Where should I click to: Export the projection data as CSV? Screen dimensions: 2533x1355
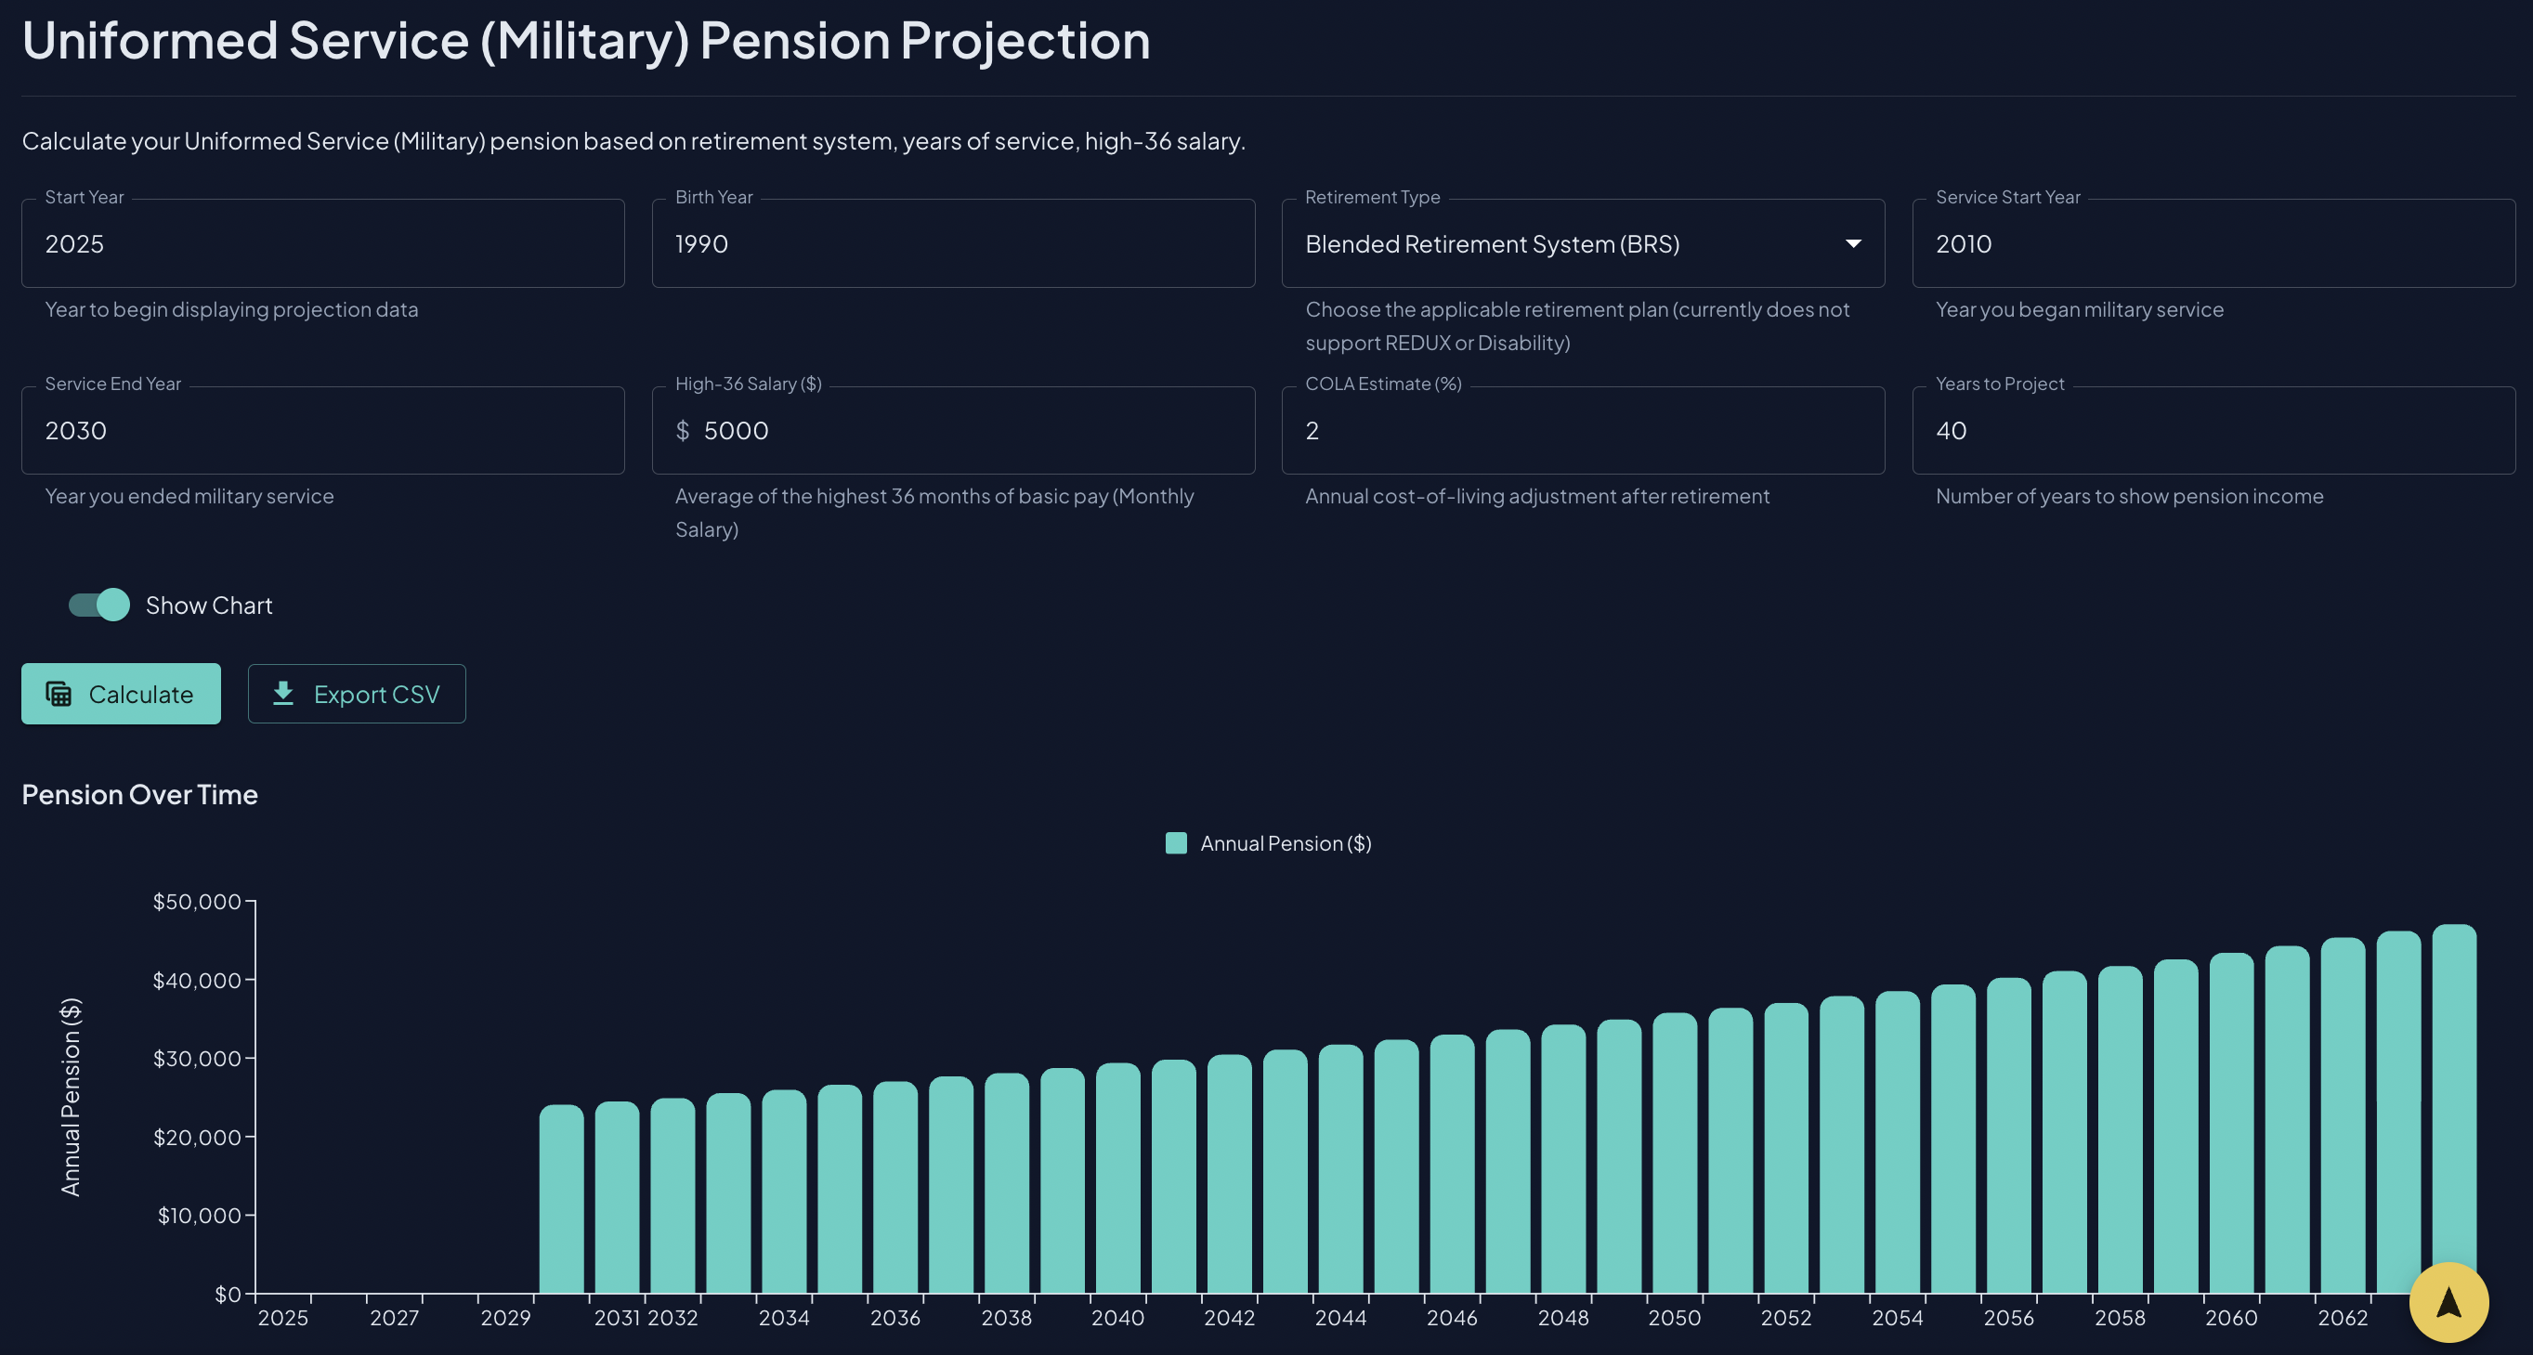[x=356, y=693]
